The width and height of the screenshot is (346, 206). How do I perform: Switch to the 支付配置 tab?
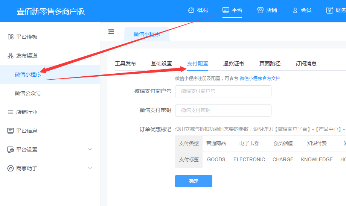(x=198, y=64)
